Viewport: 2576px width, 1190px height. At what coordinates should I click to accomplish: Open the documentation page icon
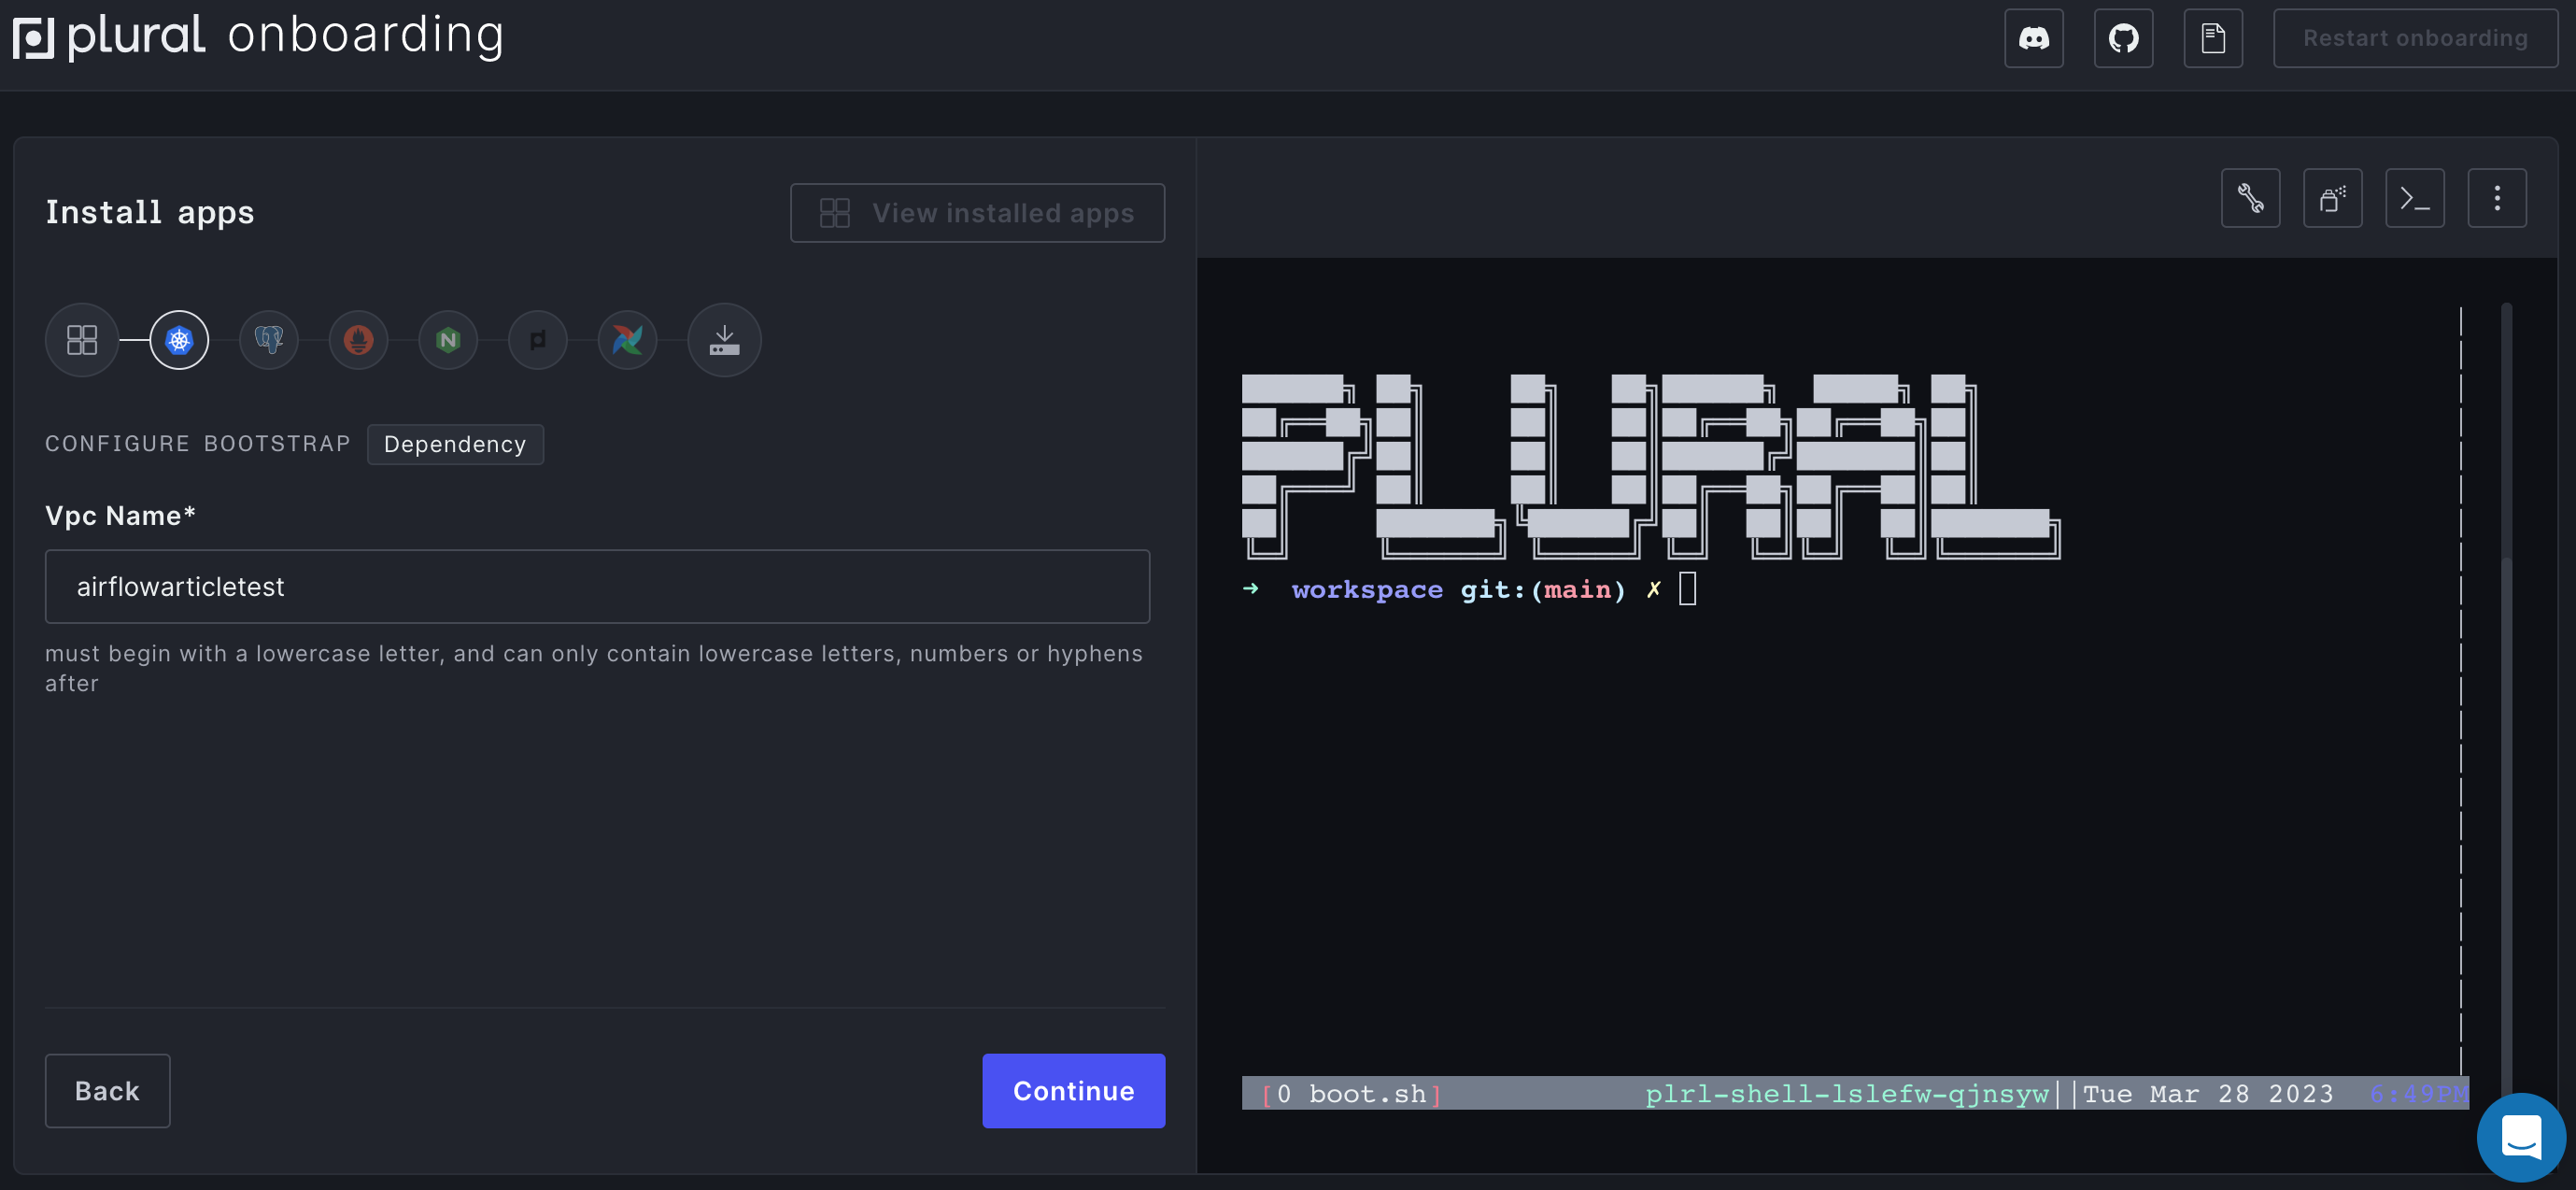[x=2213, y=38]
